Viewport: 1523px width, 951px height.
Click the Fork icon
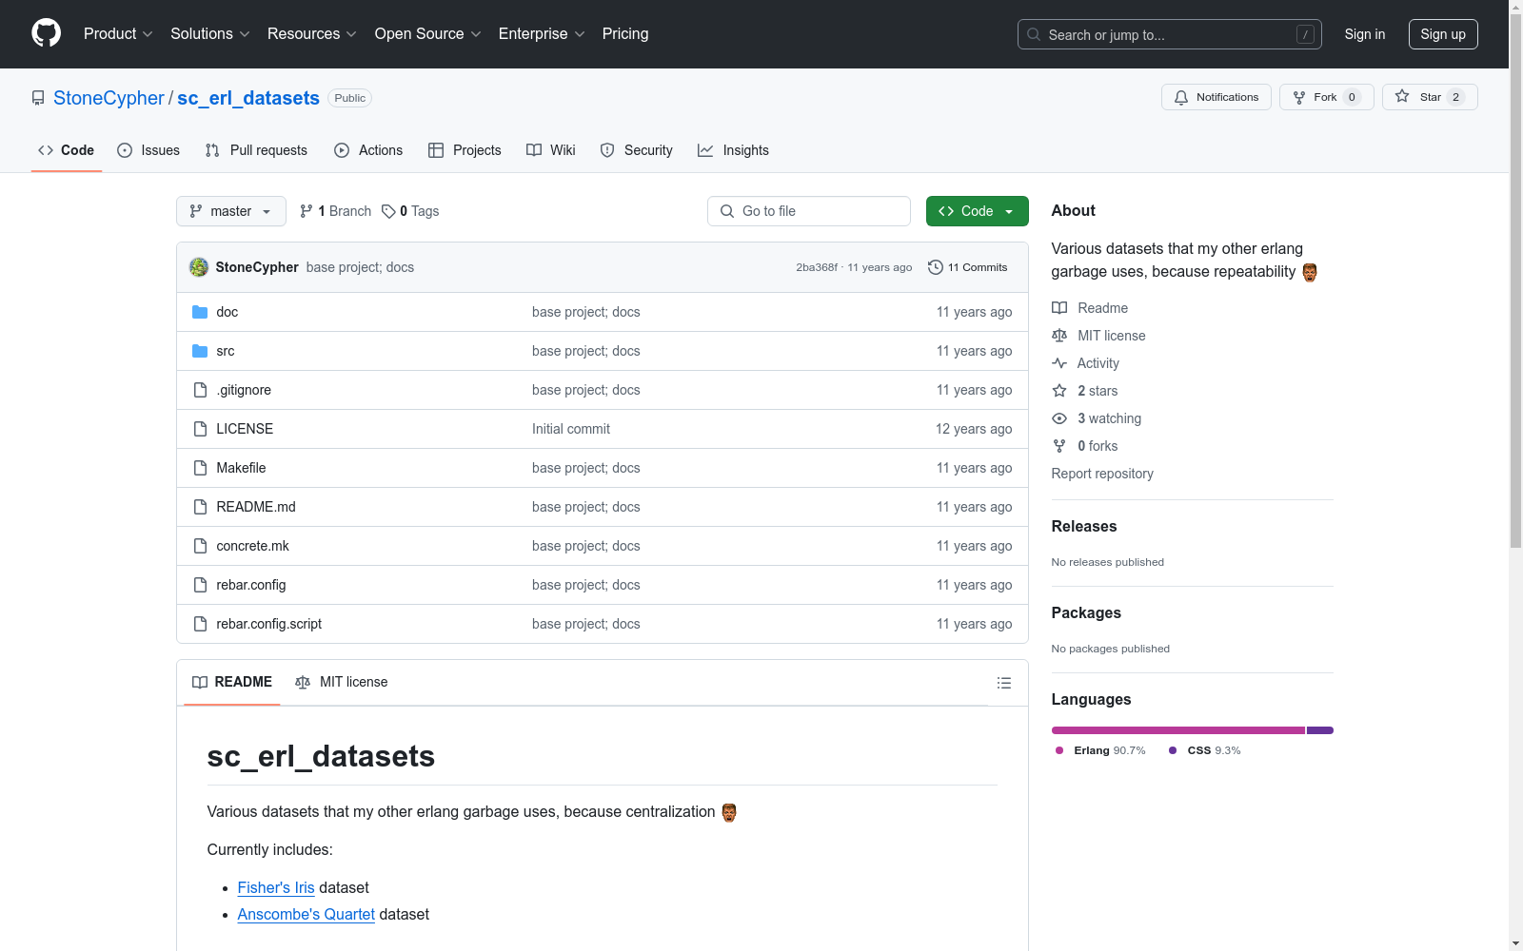click(1299, 97)
